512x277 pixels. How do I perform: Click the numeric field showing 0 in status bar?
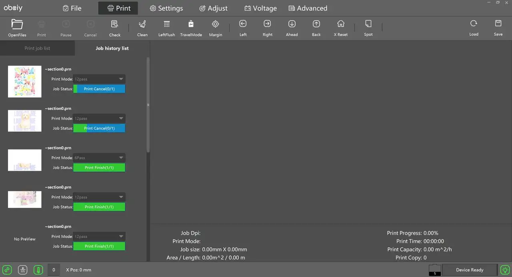click(x=54, y=270)
